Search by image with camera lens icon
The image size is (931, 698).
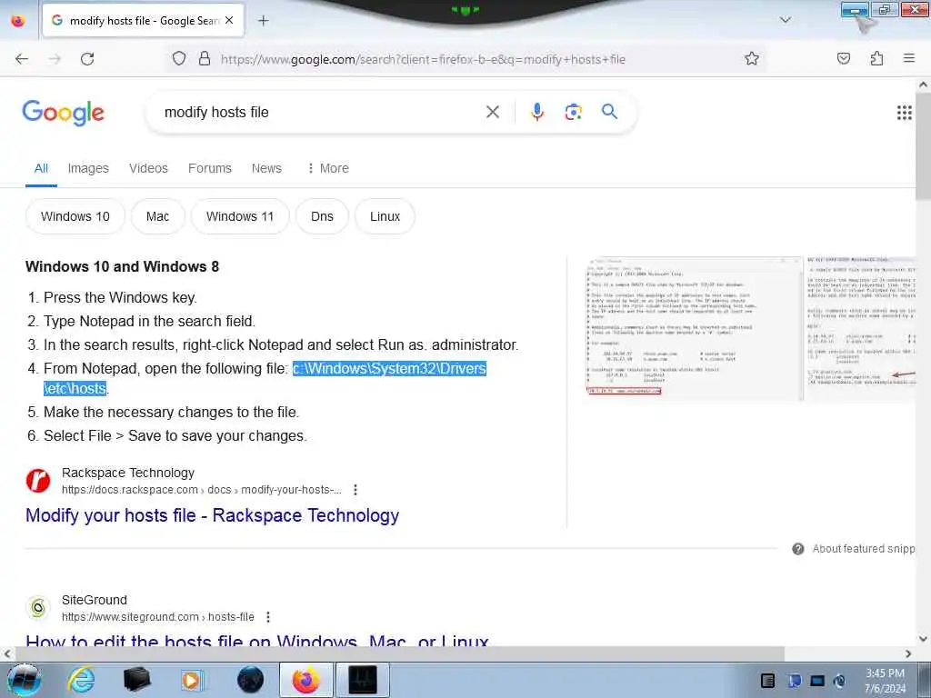tap(573, 112)
